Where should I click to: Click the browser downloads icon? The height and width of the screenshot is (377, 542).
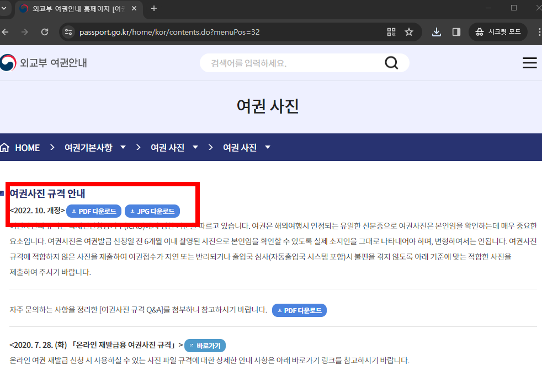(x=436, y=32)
